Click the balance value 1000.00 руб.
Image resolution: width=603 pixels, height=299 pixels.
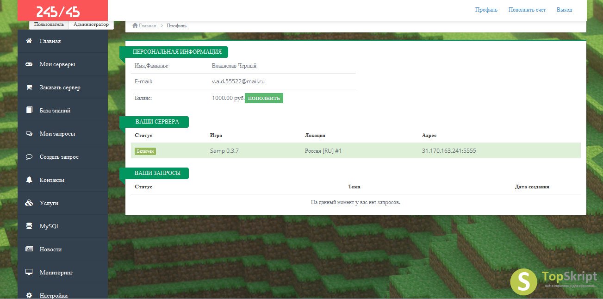coord(228,98)
